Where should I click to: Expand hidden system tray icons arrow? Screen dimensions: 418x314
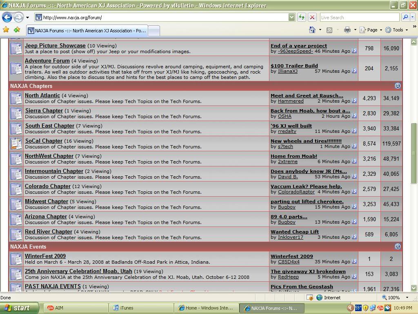(x=351, y=308)
